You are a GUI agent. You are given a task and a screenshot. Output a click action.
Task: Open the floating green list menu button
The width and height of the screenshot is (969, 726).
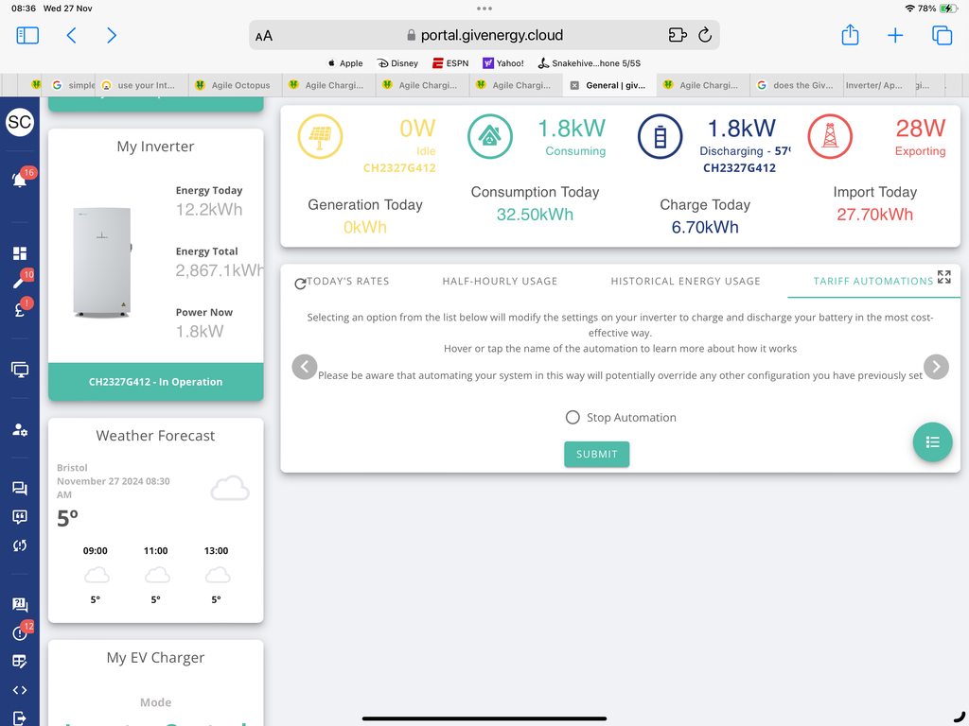point(932,441)
